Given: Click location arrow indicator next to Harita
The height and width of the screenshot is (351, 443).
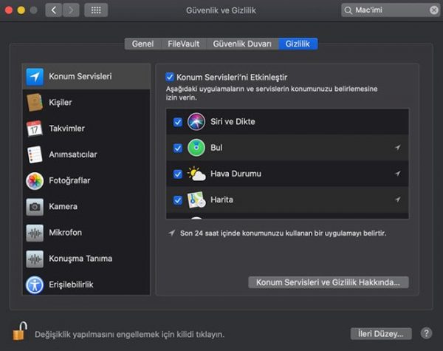Looking at the screenshot, I should (x=397, y=200).
